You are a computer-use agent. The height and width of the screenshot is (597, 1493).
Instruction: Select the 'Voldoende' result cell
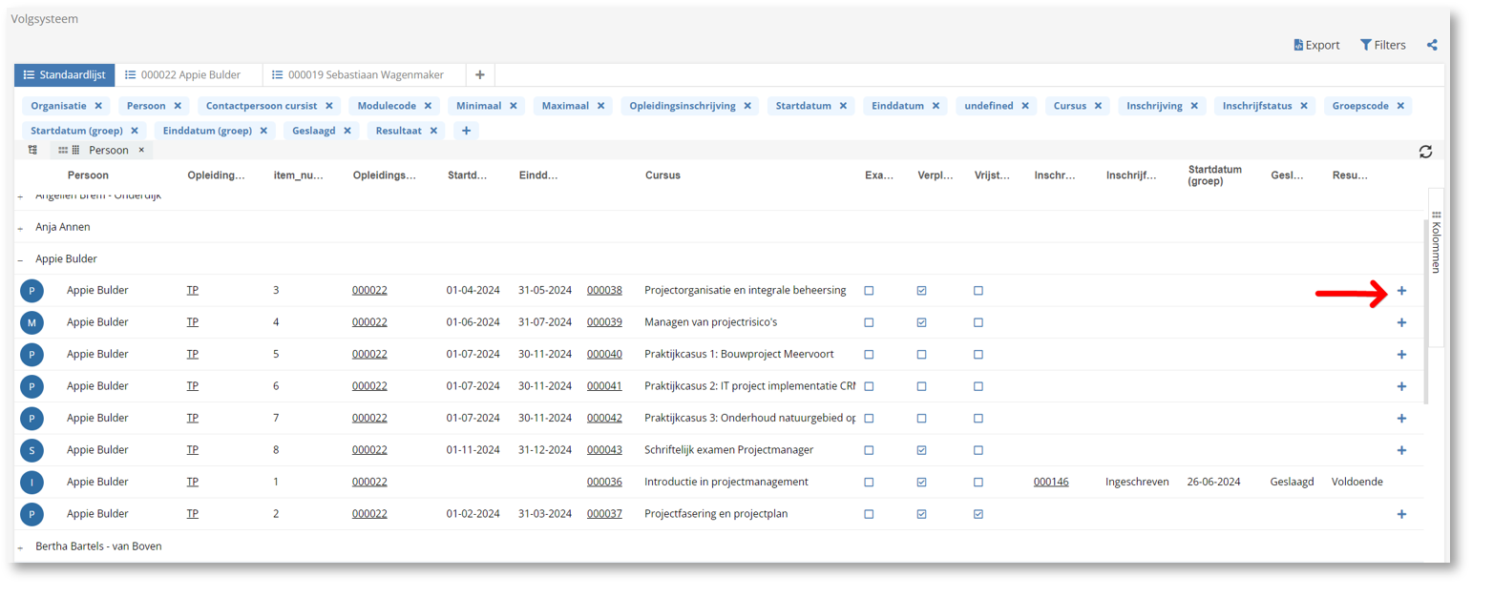pos(1356,482)
